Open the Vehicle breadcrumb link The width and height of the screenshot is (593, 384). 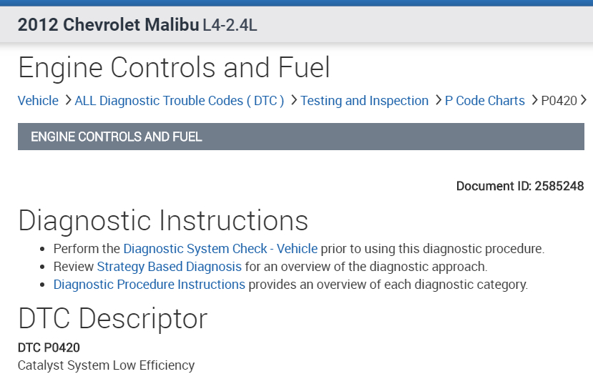[x=38, y=101]
